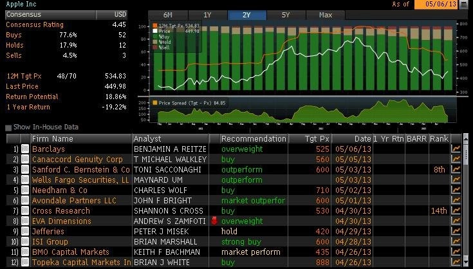
Task: Show chart icon for Avondale Partners row
Action: [456, 200]
